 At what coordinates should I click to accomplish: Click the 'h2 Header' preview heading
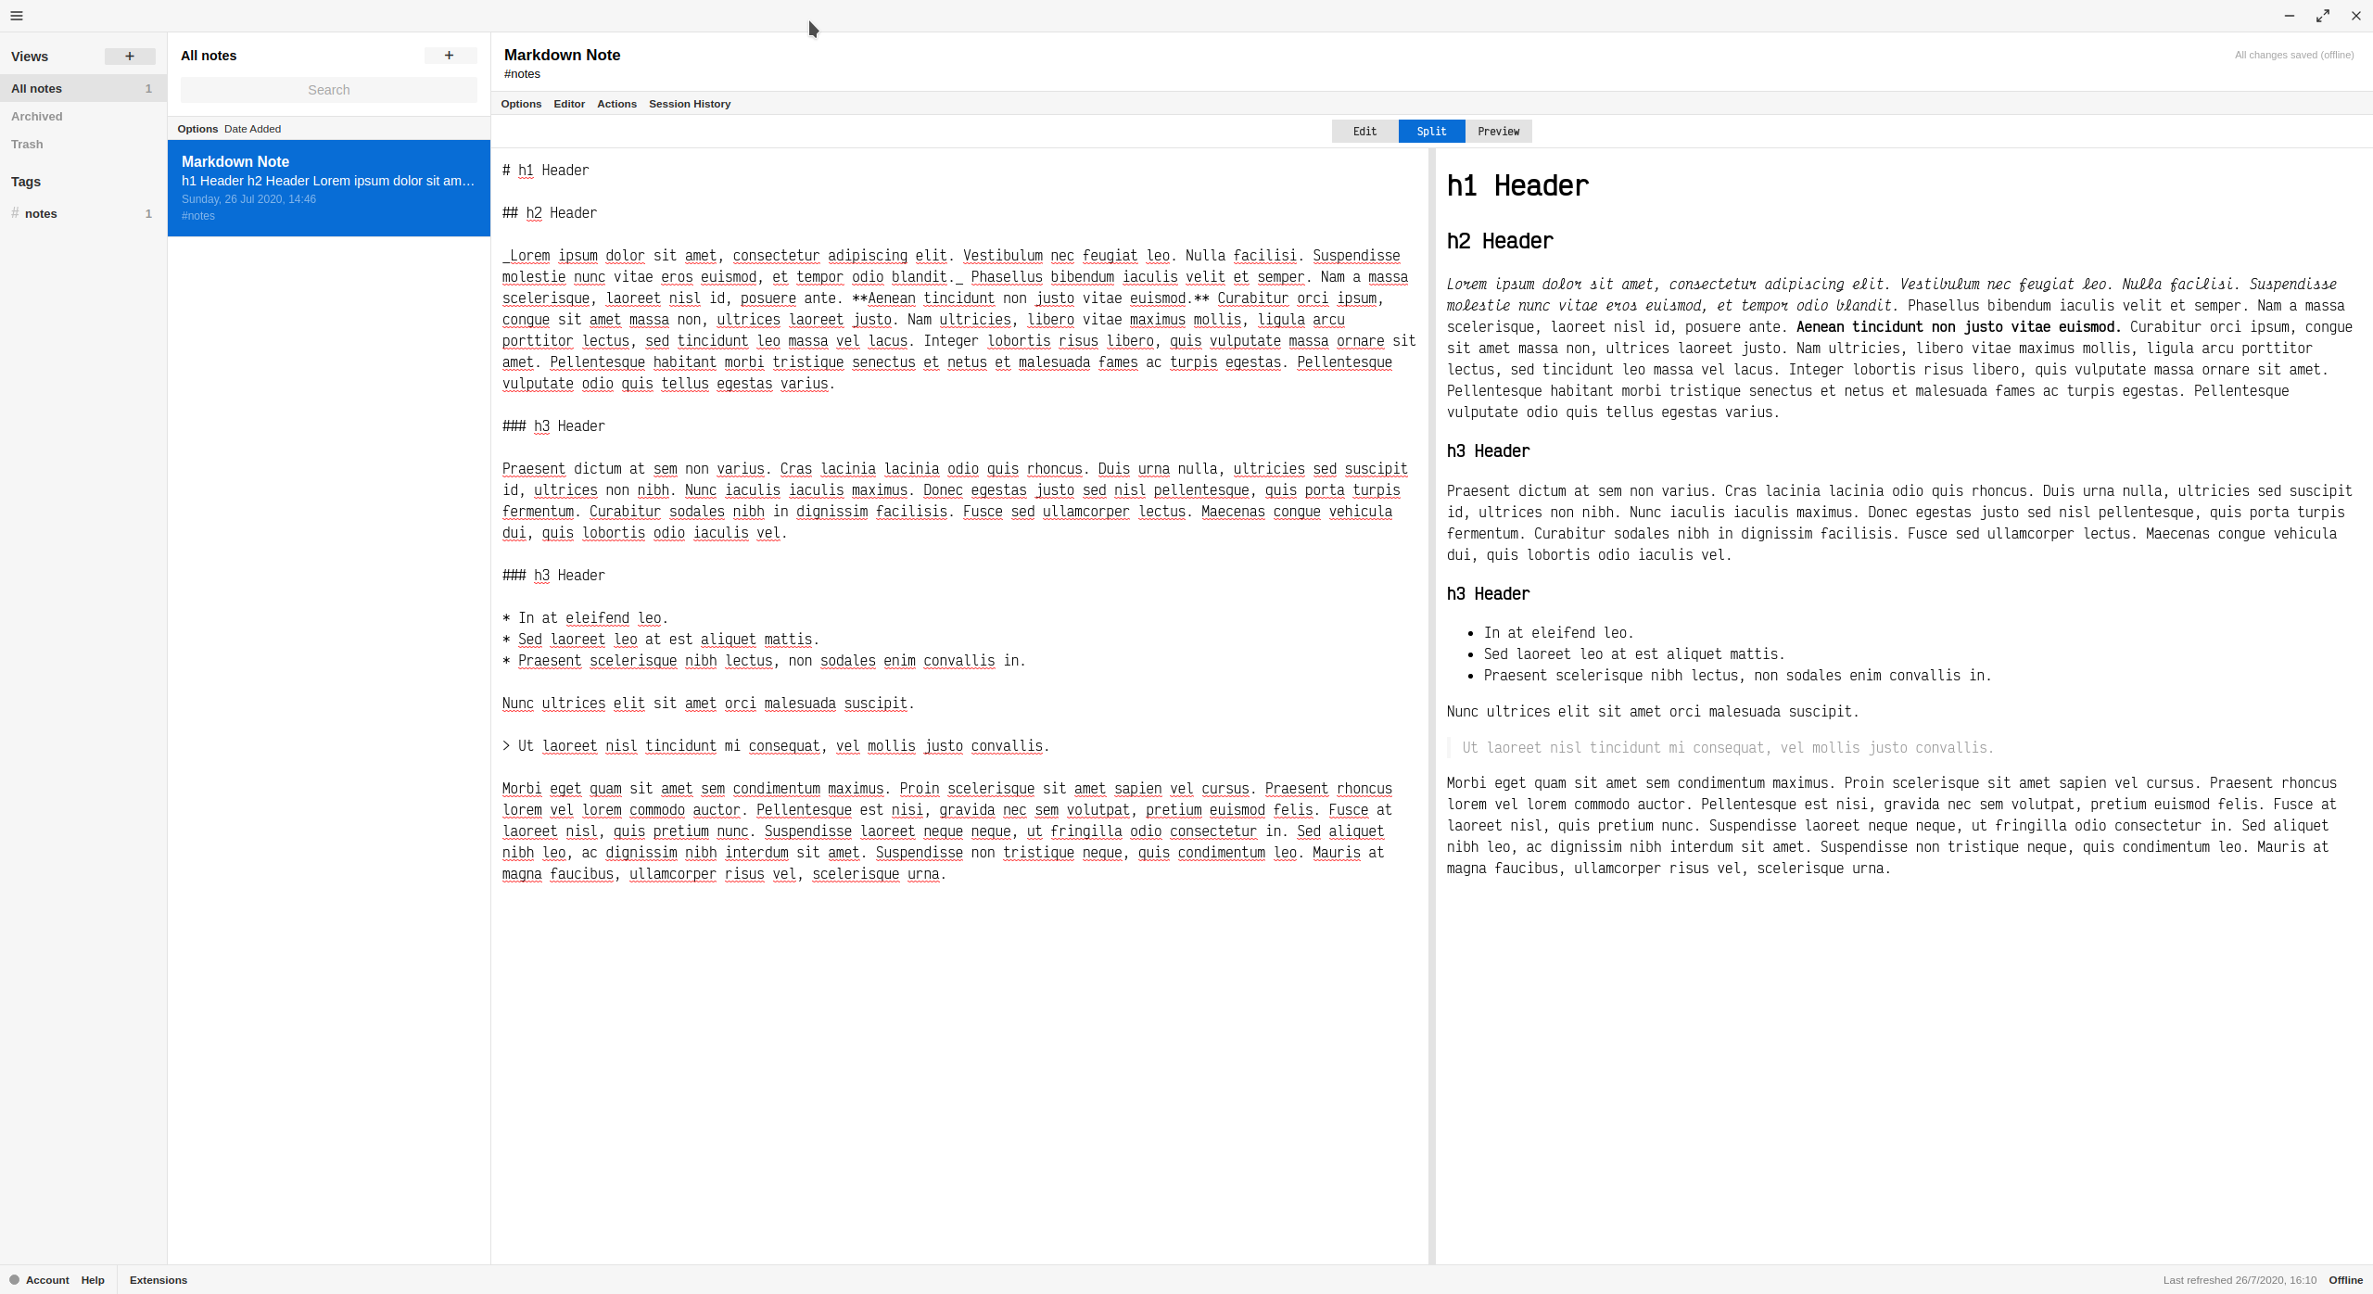[x=1500, y=242]
